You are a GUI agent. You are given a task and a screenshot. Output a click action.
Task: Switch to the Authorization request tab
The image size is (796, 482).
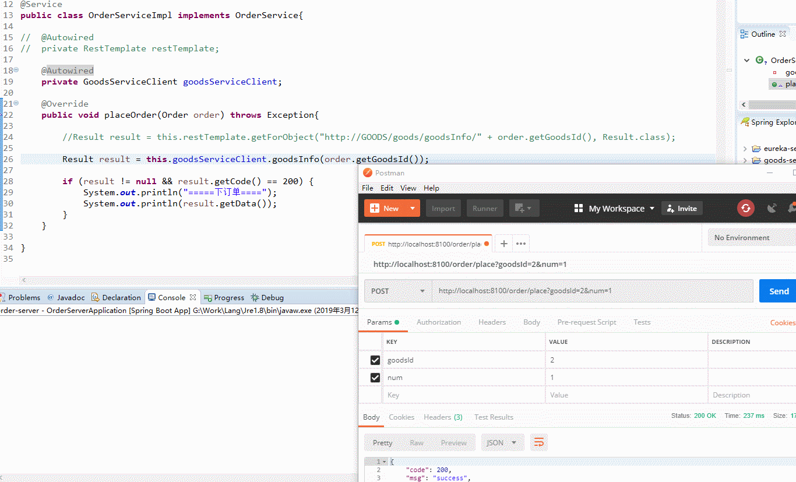pos(439,322)
